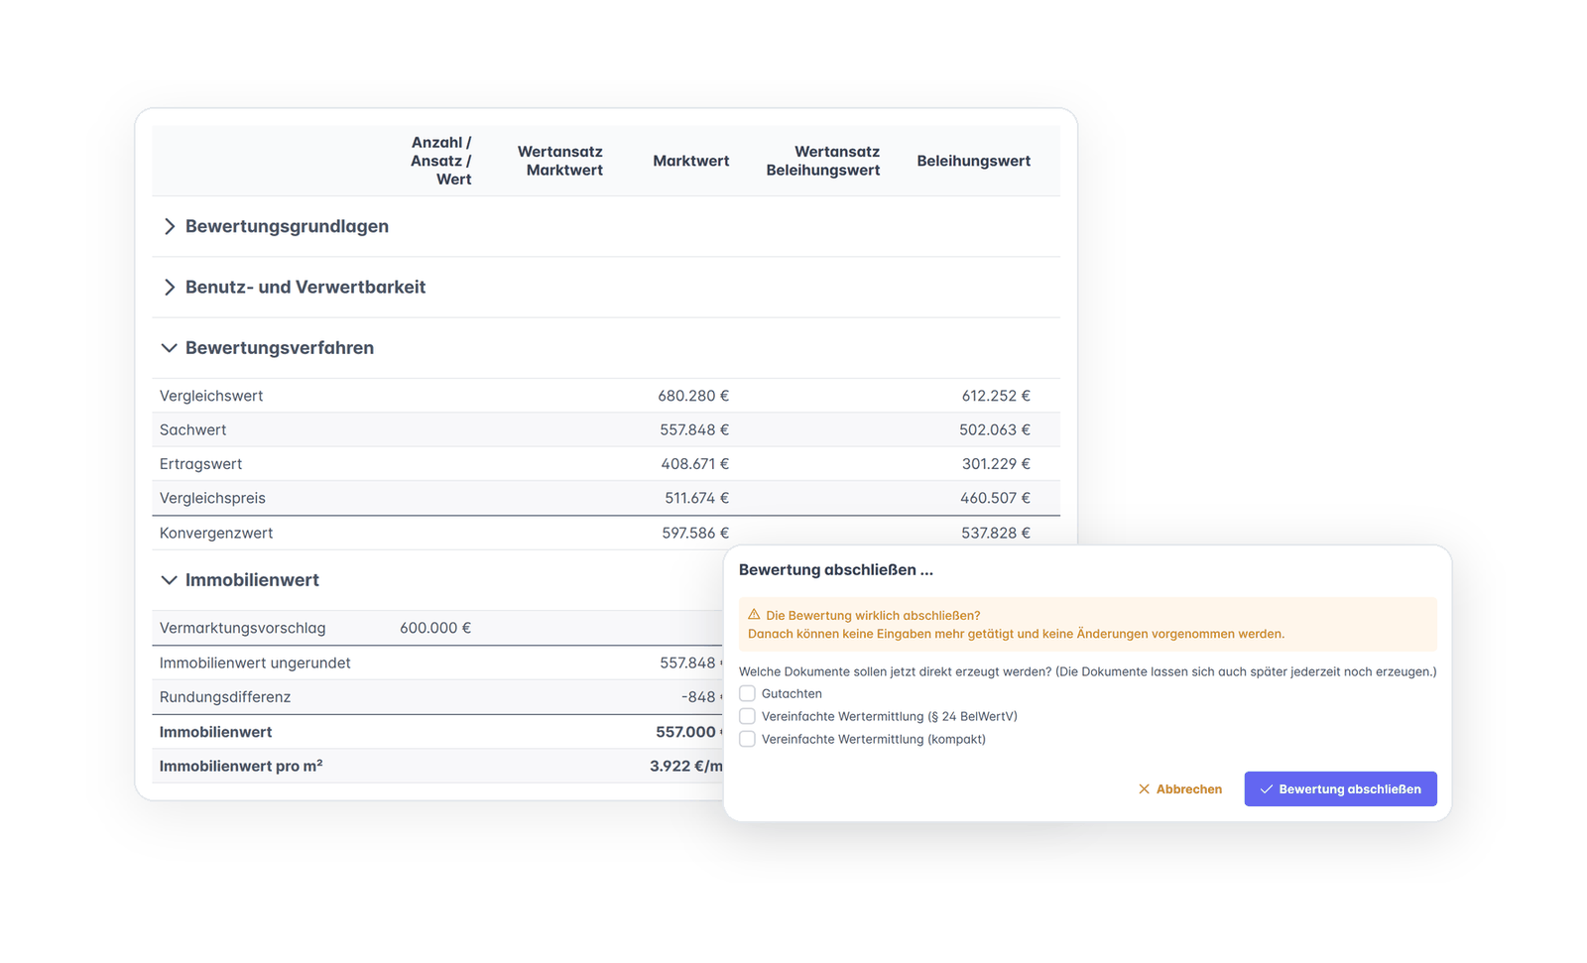1587x963 pixels.
Task: Click the Abbrechen button in the dialog
Action: pos(1180,789)
